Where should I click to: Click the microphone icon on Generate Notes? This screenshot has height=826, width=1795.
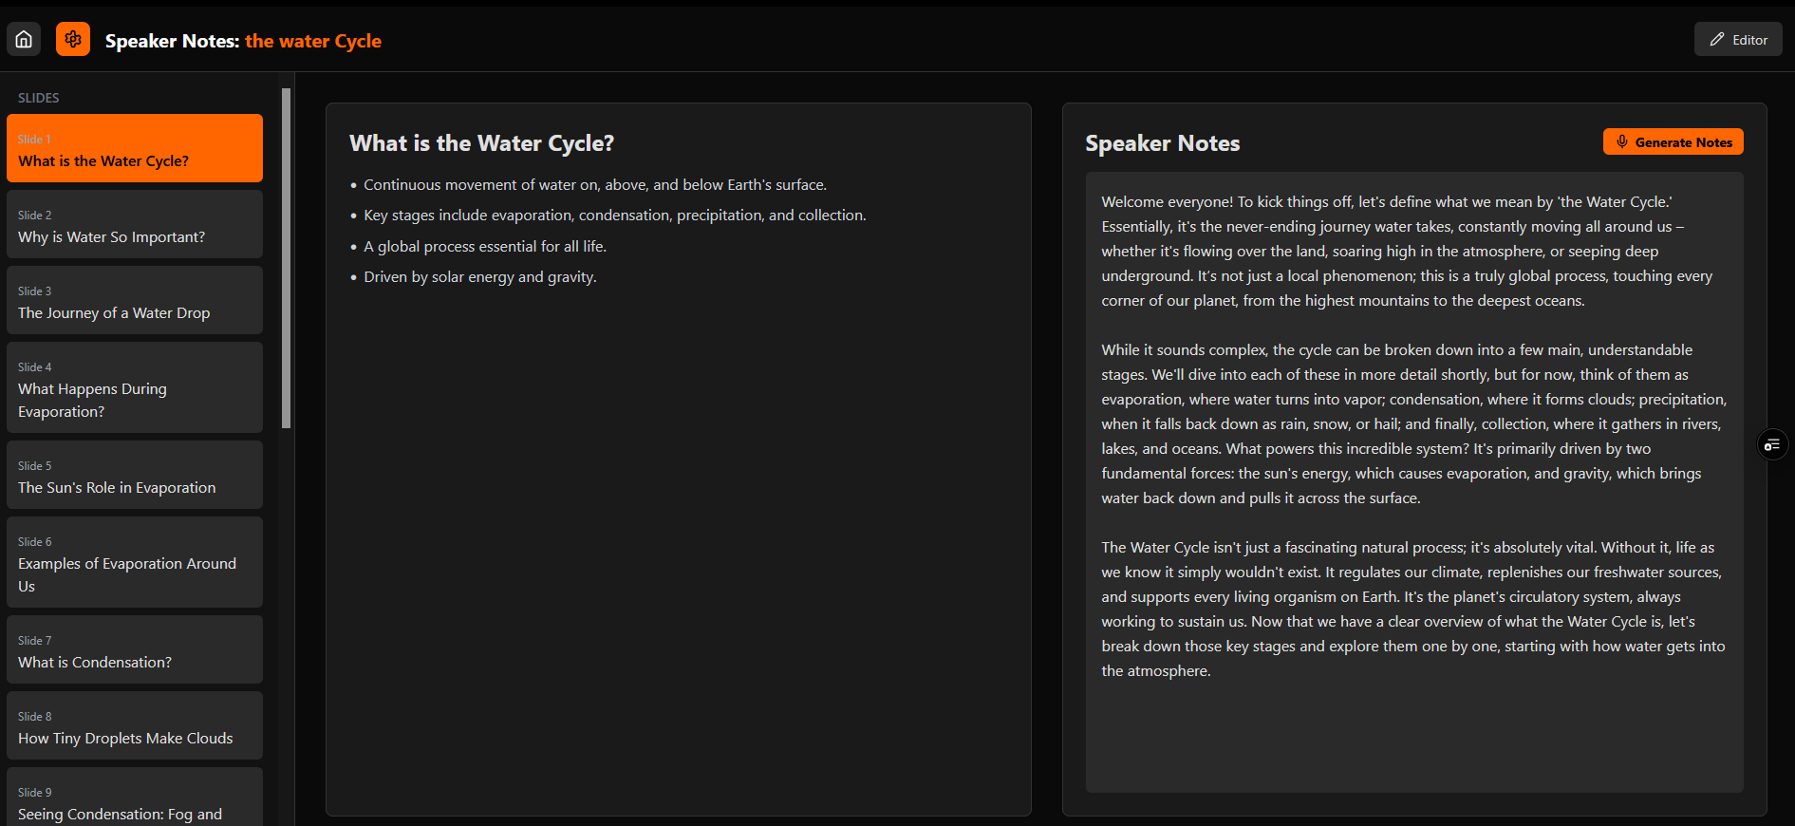coord(1623,141)
